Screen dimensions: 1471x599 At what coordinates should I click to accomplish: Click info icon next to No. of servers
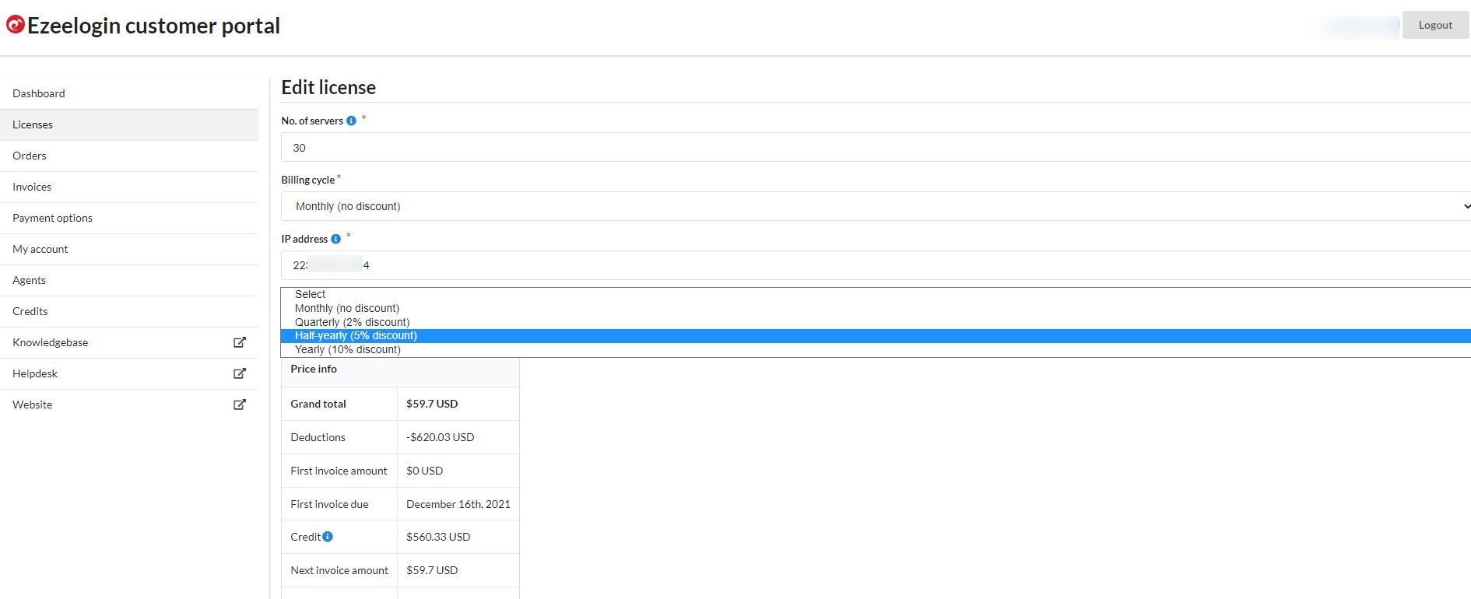[x=351, y=121]
